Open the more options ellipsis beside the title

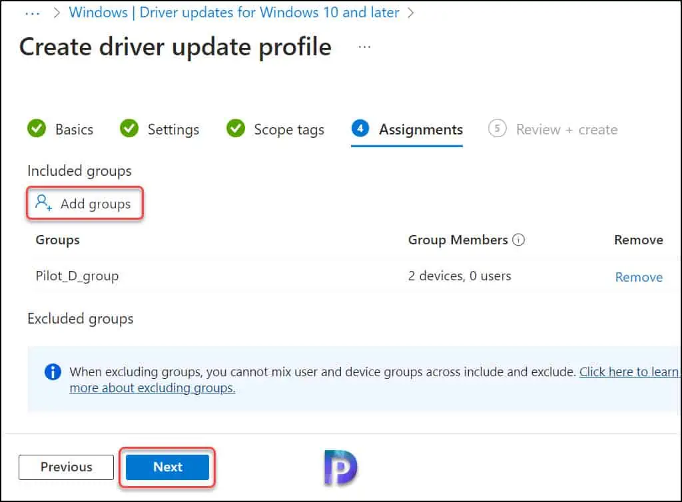[364, 47]
